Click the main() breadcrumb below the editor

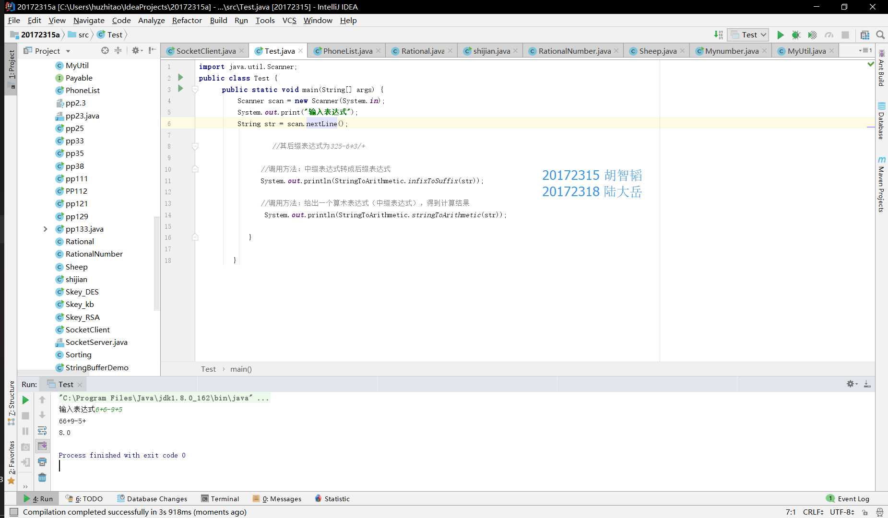click(241, 369)
